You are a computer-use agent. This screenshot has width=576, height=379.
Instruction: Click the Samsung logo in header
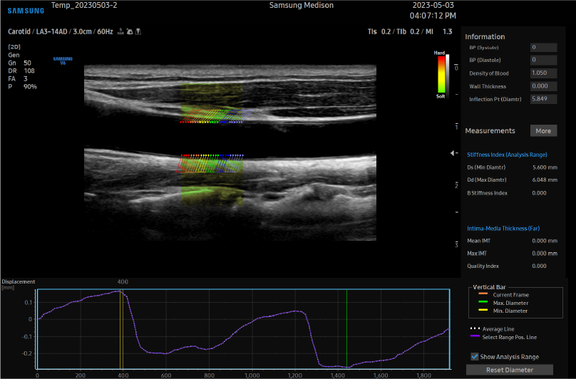tap(26, 11)
